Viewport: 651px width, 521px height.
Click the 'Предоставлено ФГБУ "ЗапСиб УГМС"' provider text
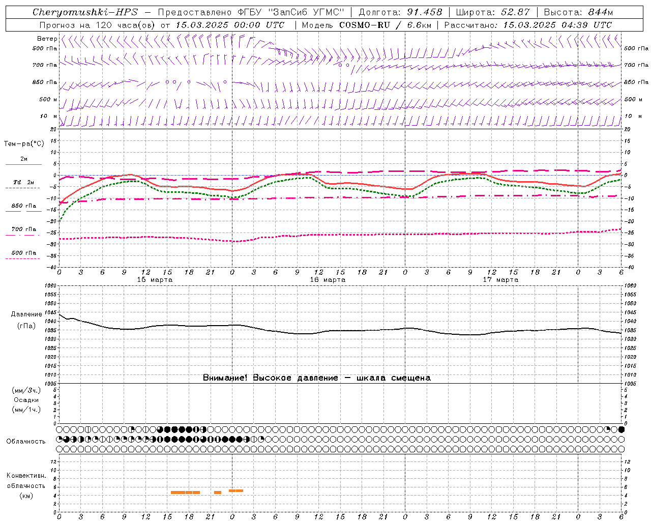click(251, 12)
